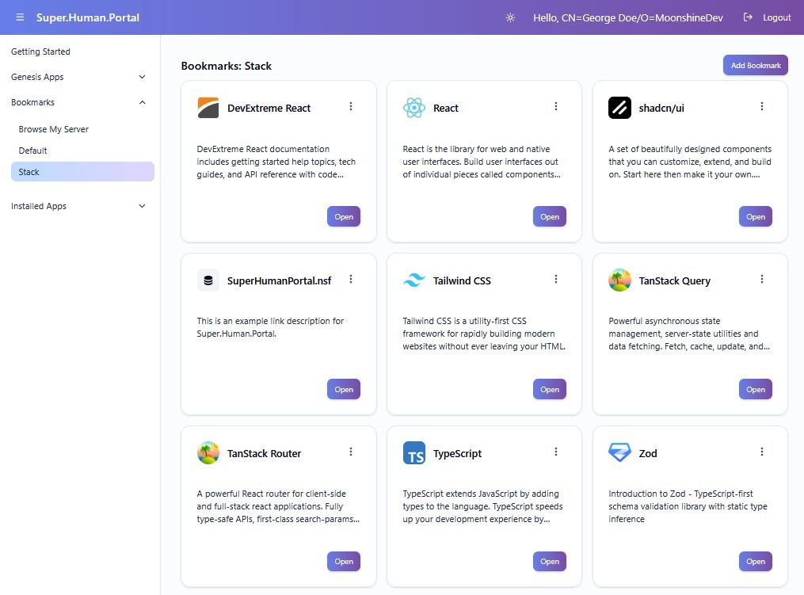Open options menu for shadcn/ui card
This screenshot has width=804, height=595.
pos(762,106)
